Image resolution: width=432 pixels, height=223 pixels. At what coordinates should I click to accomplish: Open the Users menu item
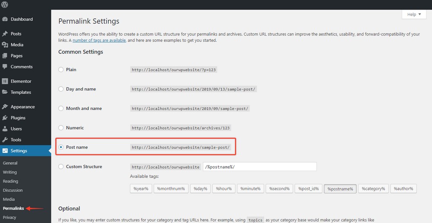click(16, 129)
